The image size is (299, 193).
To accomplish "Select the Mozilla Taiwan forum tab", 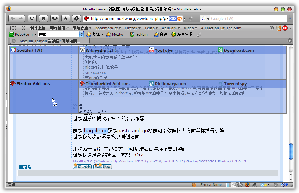I will coord(50,41).
